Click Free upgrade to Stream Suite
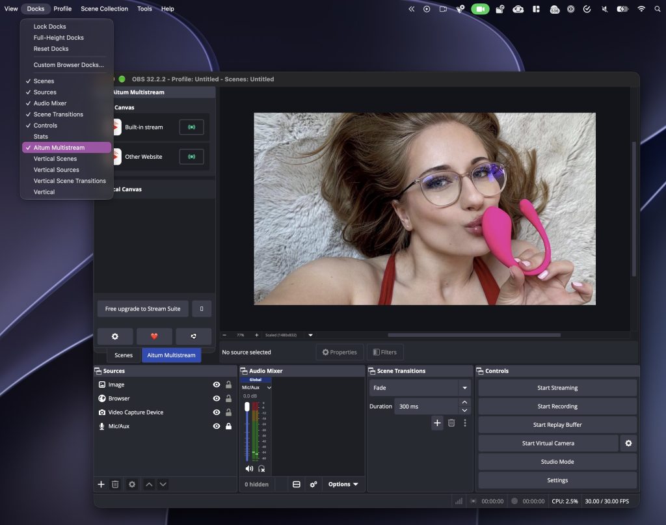 (142, 309)
